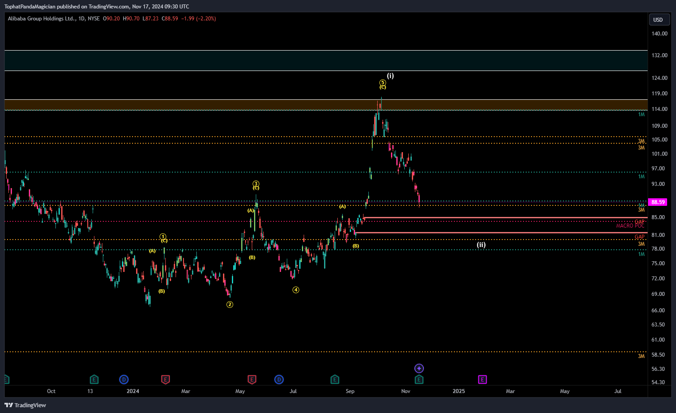Click the green earnings E marker in November
The height and width of the screenshot is (413, 676).
[x=419, y=379]
